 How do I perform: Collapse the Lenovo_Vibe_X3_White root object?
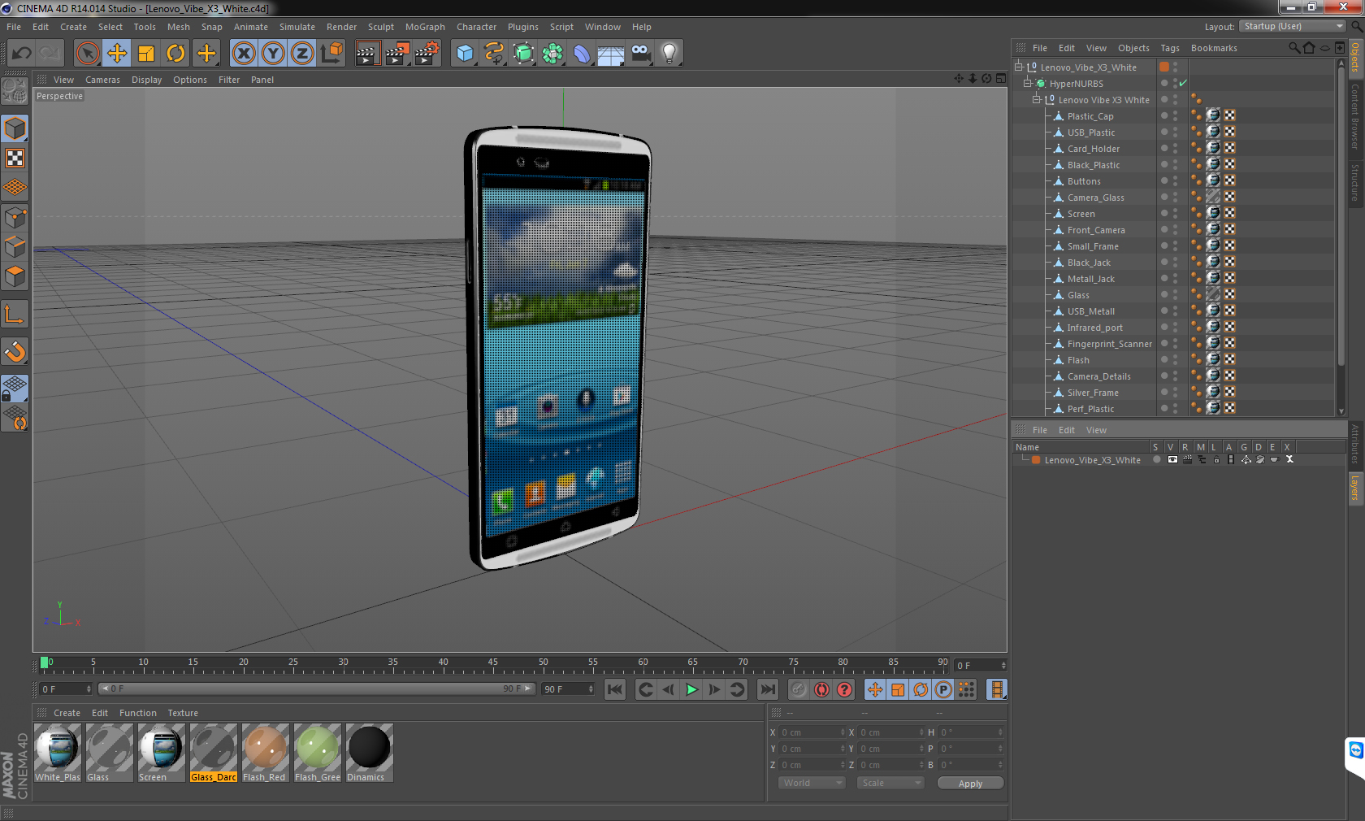pyautogui.click(x=1018, y=67)
